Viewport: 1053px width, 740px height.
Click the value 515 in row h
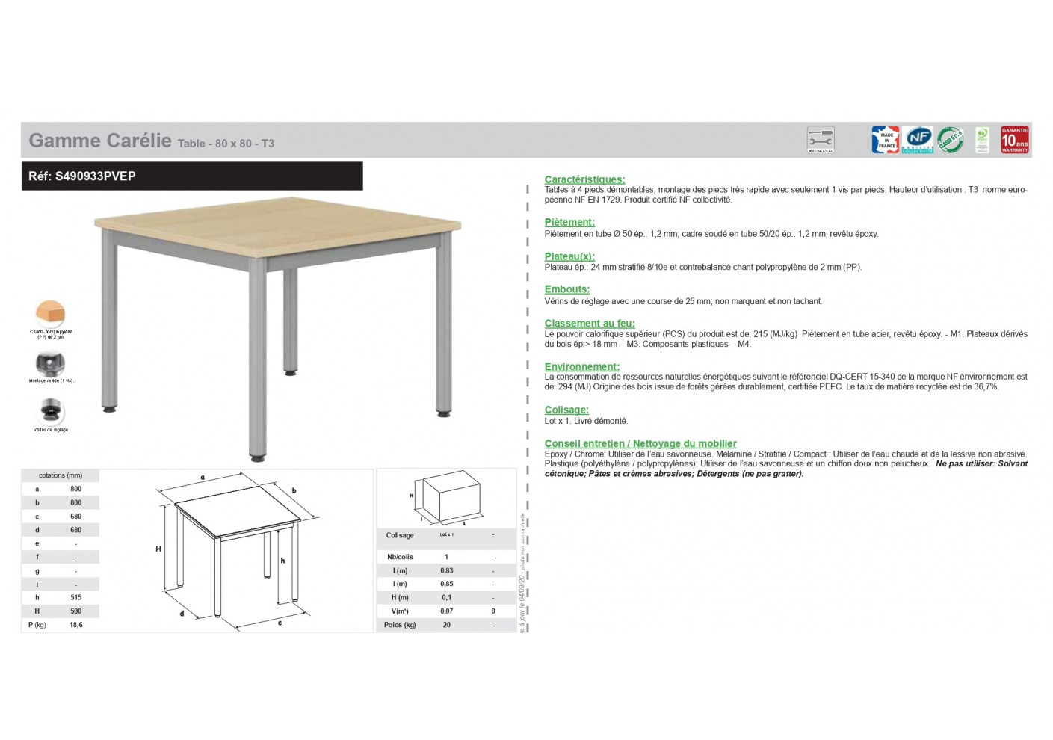point(76,598)
